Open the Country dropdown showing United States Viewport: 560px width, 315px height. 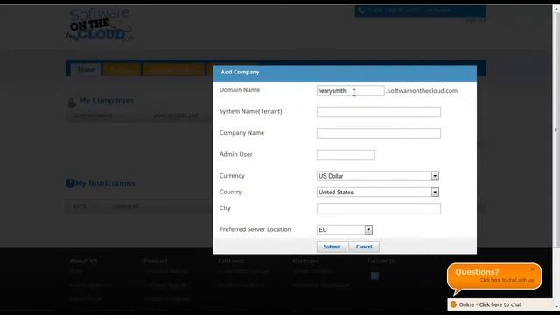tap(378, 192)
